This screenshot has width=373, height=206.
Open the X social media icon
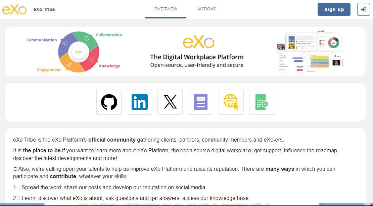click(x=170, y=102)
